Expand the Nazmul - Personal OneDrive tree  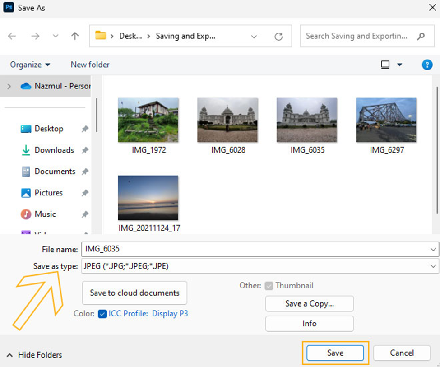tap(9, 86)
